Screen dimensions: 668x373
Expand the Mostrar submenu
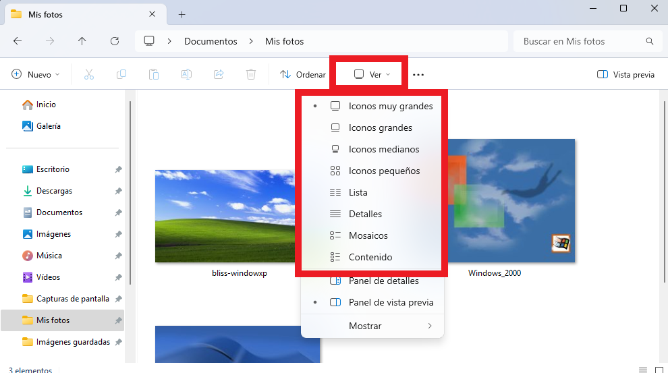(x=372, y=326)
